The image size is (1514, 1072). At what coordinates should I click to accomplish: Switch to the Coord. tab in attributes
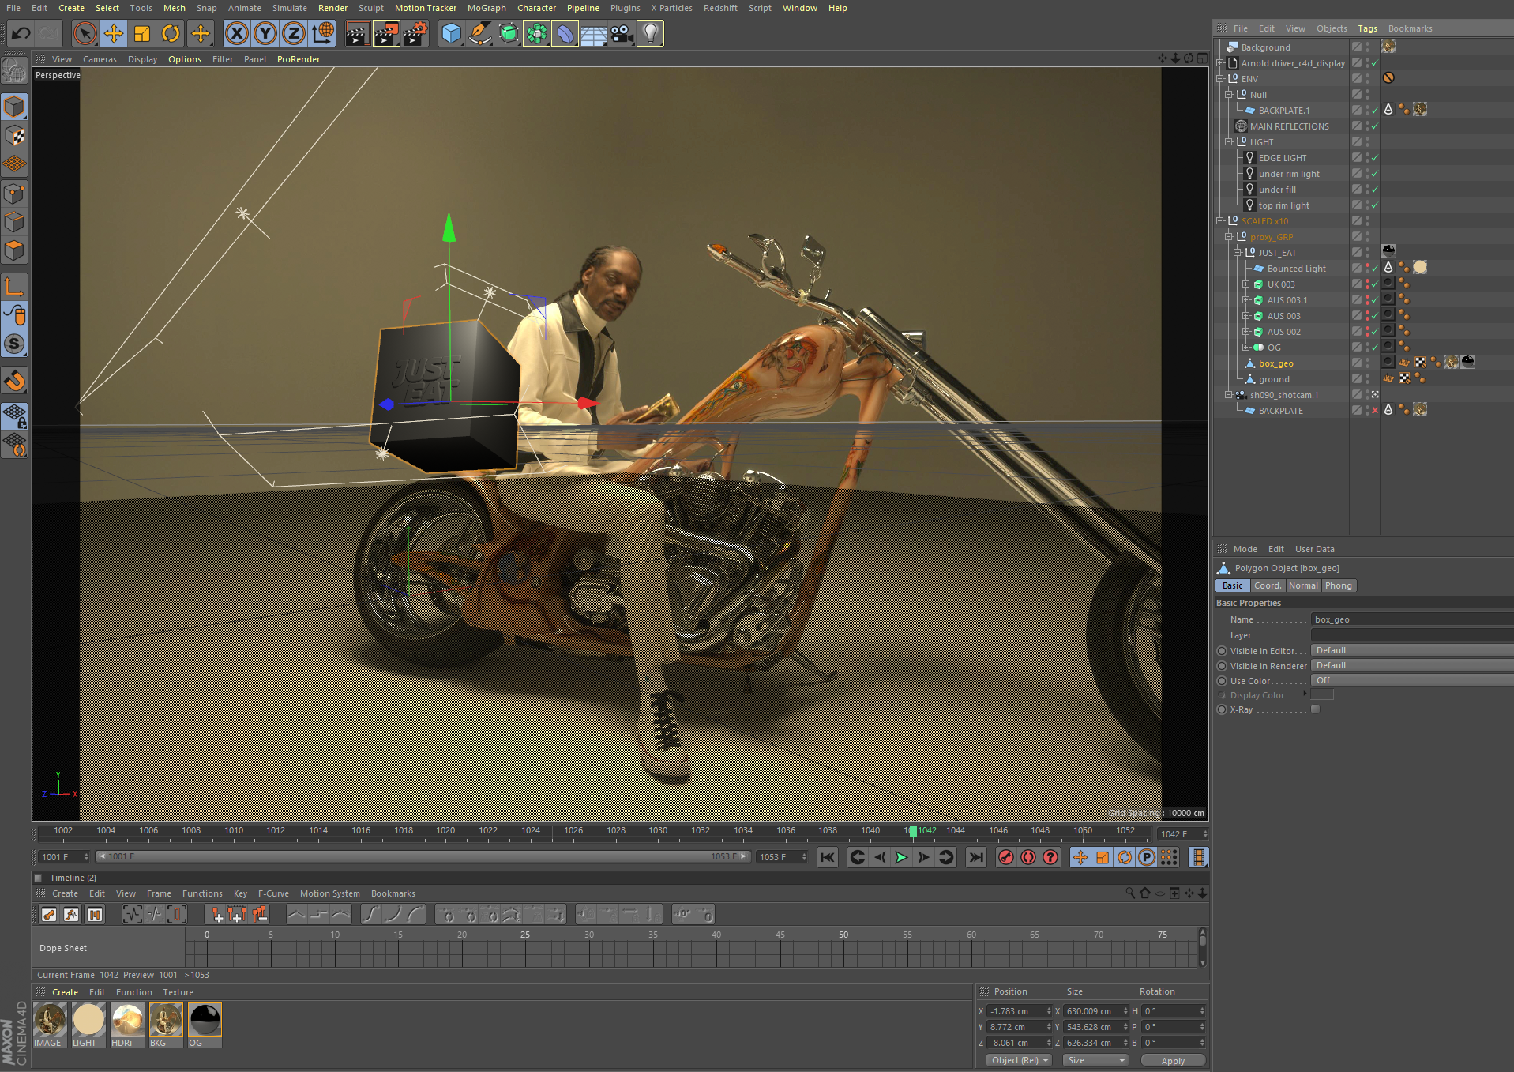pos(1267,585)
